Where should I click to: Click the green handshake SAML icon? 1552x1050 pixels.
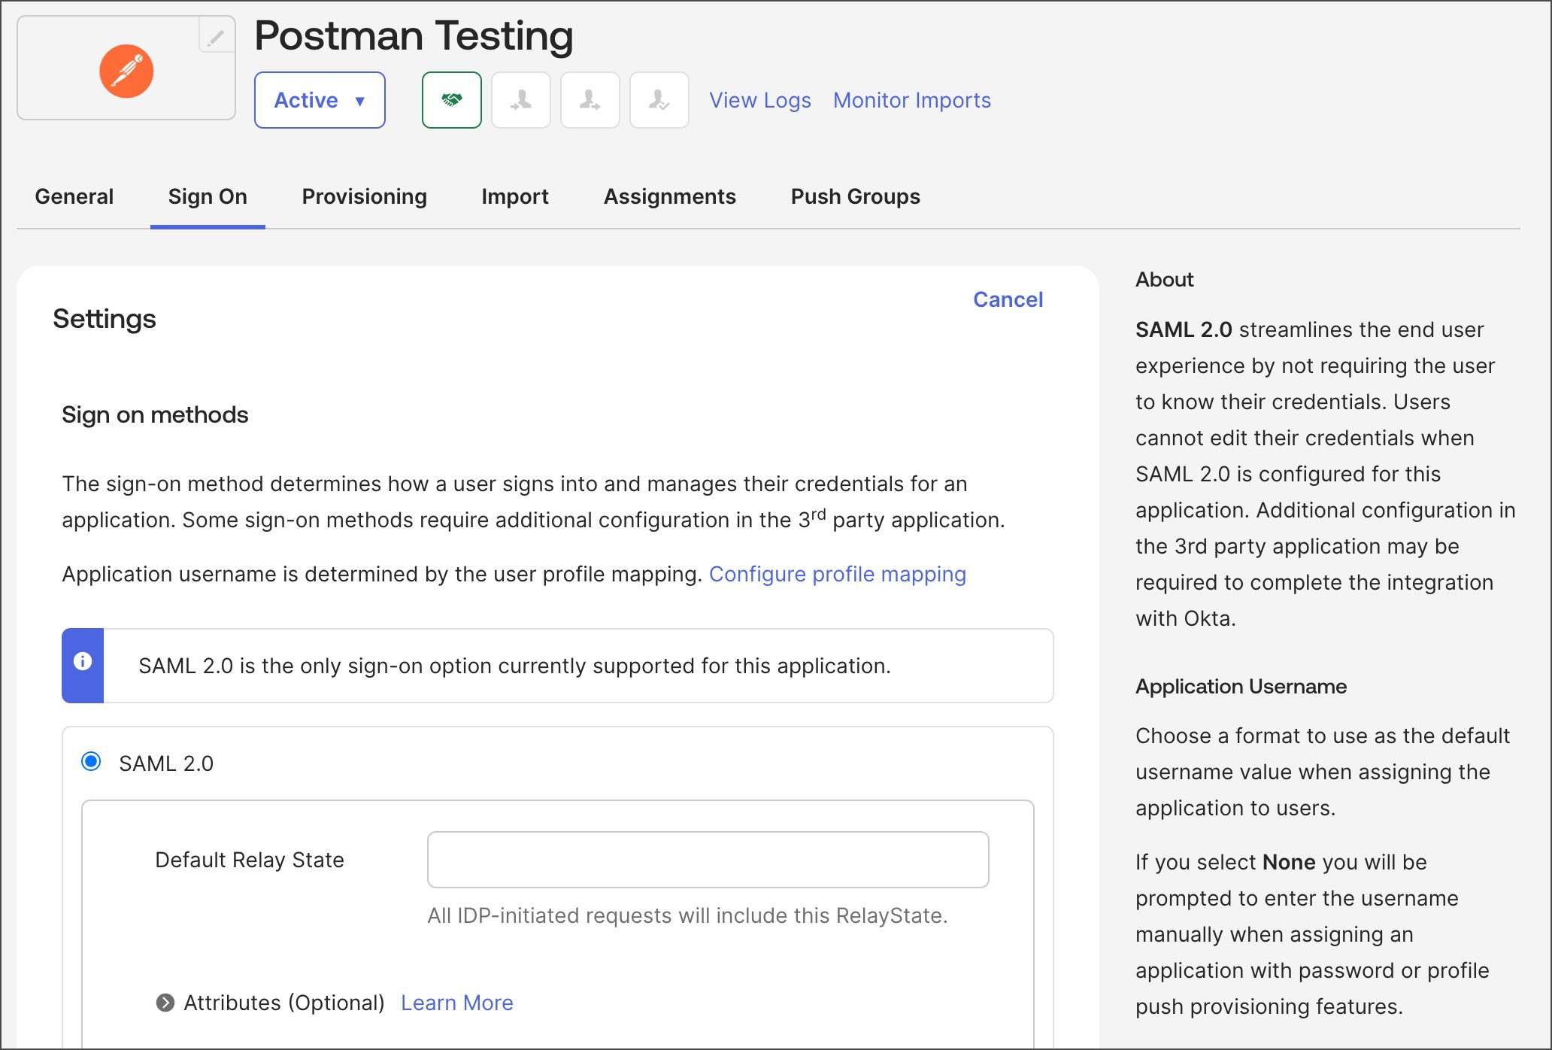pos(451,100)
